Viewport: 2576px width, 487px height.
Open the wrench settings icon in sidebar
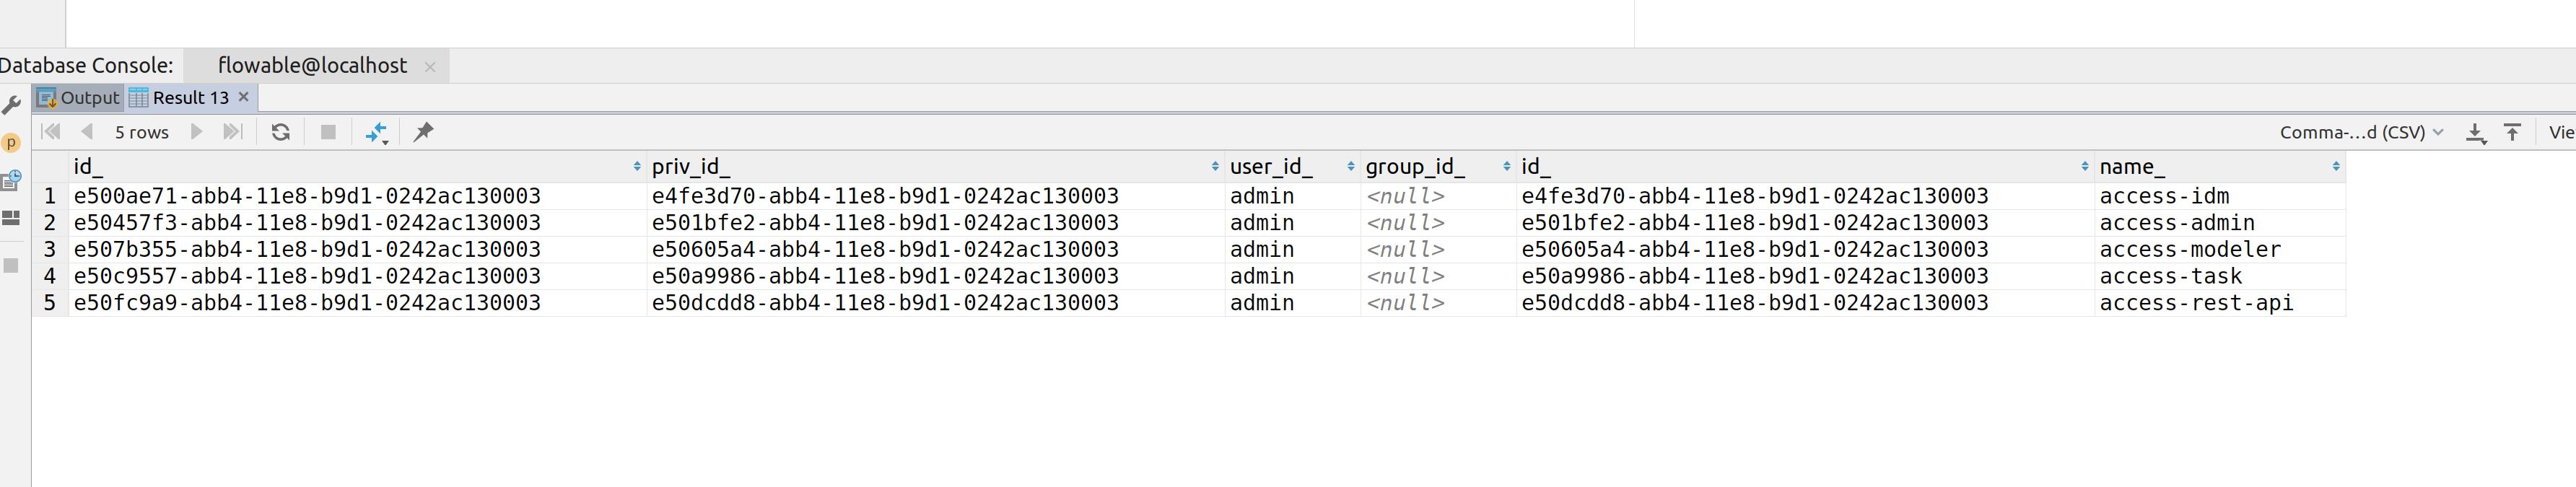12,105
